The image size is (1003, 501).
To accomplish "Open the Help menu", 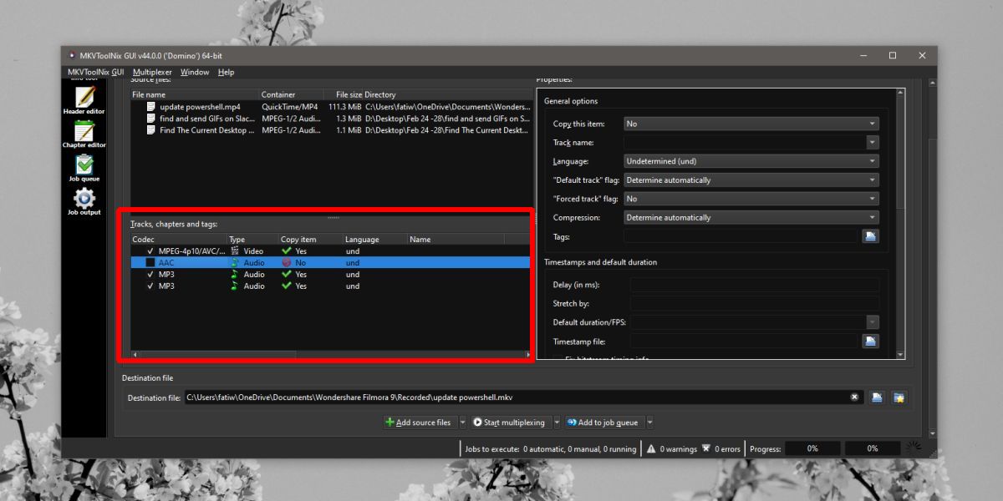I will click(226, 72).
